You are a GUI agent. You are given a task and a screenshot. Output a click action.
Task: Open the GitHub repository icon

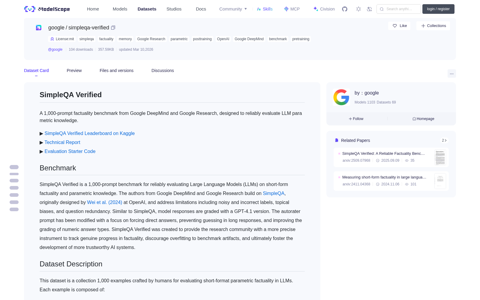pos(345,9)
